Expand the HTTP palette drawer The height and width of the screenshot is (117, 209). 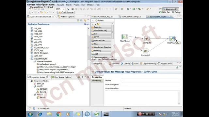101,37
